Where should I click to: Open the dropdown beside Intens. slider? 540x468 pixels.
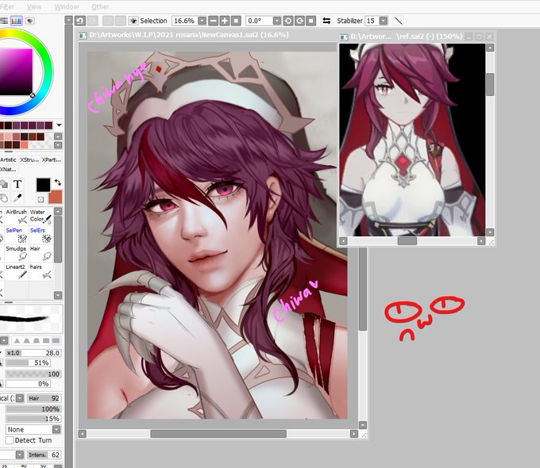(x=20, y=455)
